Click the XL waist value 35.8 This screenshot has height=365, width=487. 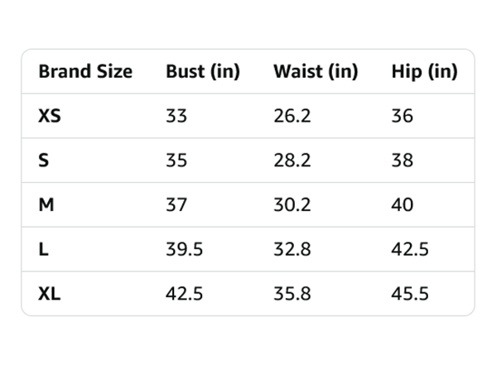[x=292, y=294]
